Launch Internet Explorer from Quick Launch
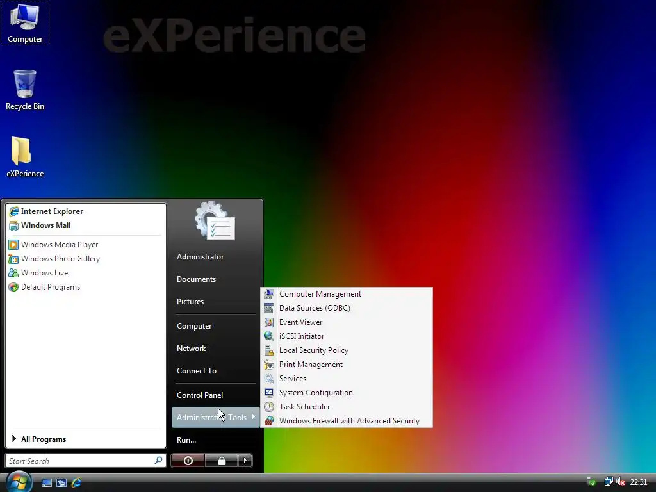This screenshot has width=656, height=492. (76, 482)
